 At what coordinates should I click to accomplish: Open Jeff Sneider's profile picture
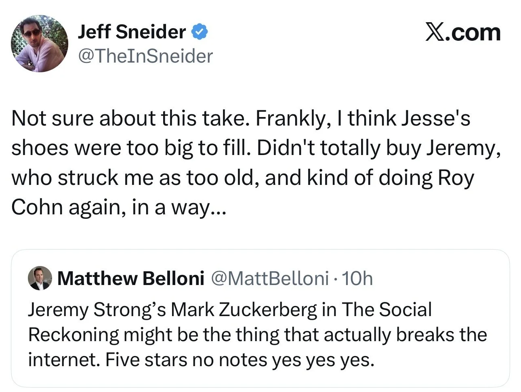(40, 44)
